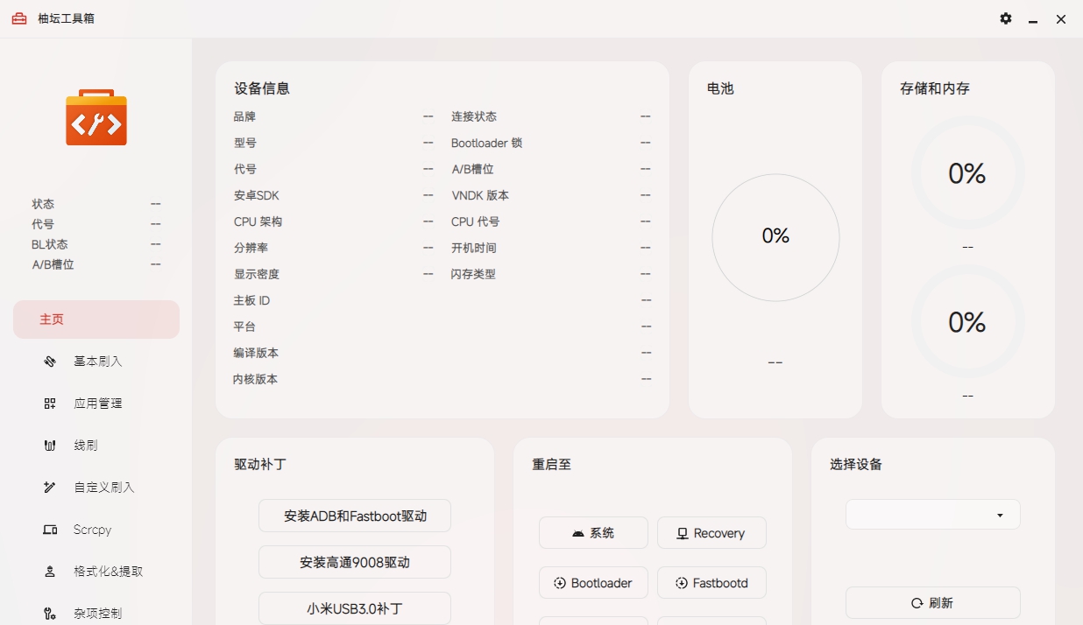Click the large orange toolbox logo
This screenshot has width=1083, height=625.
96,117
